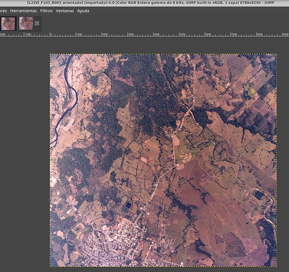The image size is (289, 272).
Task: Click the dark forest patch beside the road junction
Action: pos(201,116)
